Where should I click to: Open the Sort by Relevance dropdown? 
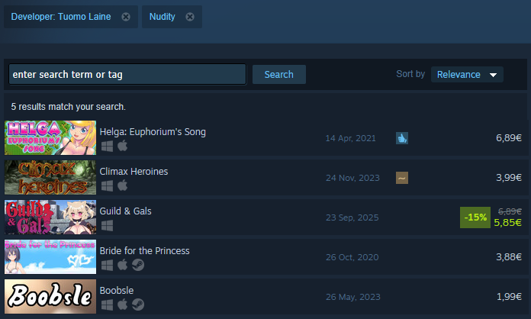coord(467,75)
